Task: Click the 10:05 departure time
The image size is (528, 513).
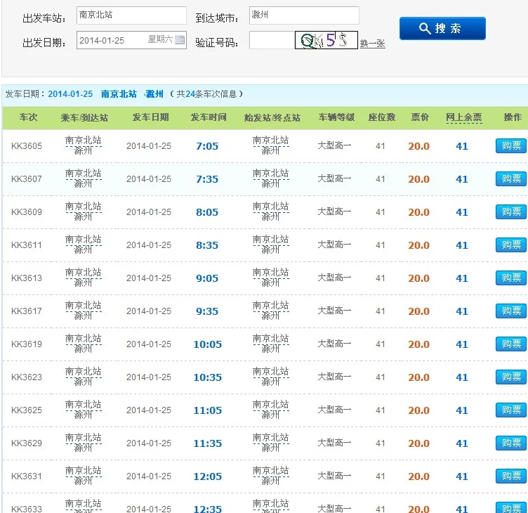Action: click(207, 344)
